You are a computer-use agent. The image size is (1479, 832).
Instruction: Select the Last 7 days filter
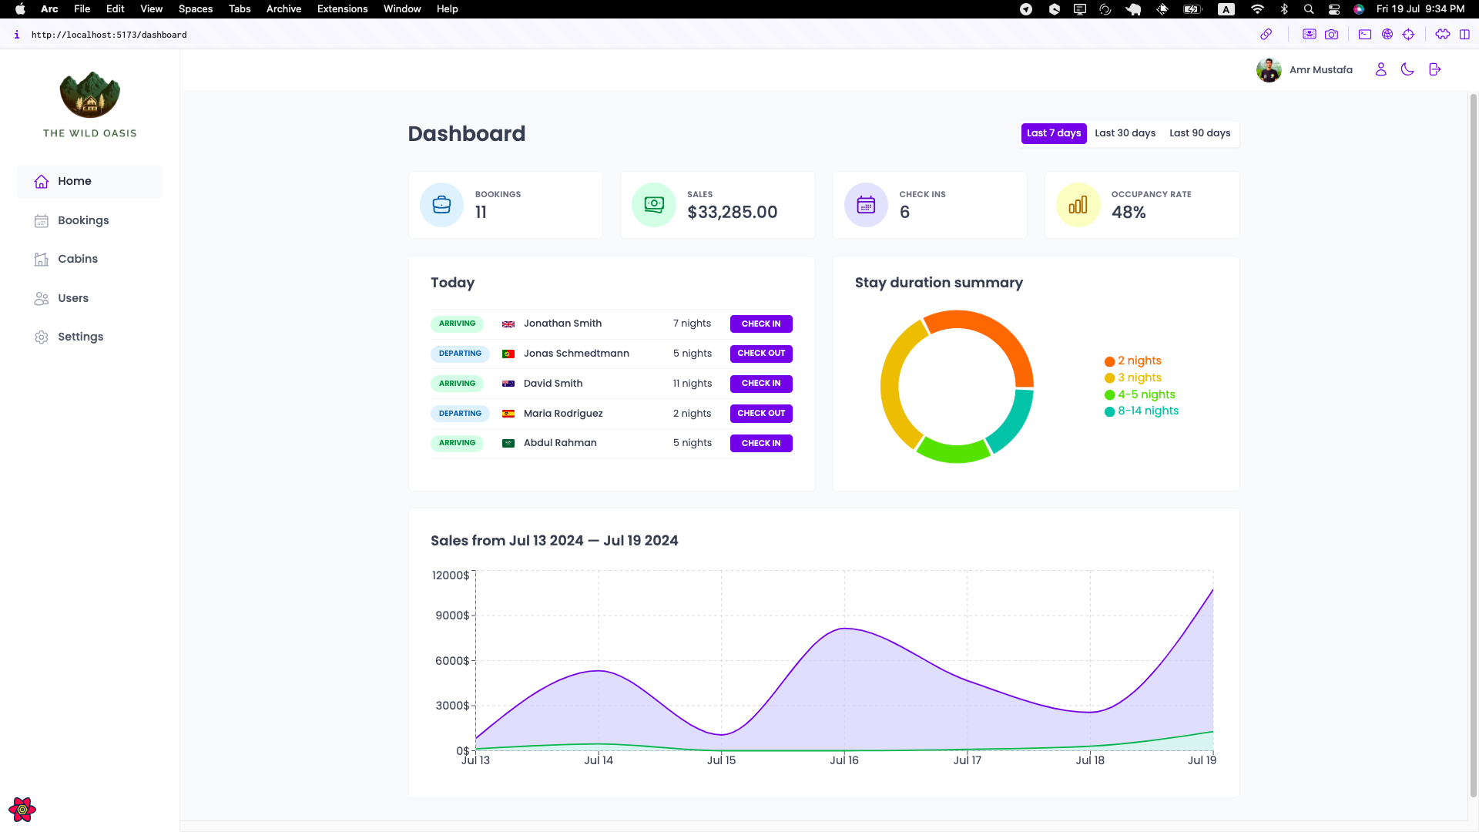pos(1053,133)
